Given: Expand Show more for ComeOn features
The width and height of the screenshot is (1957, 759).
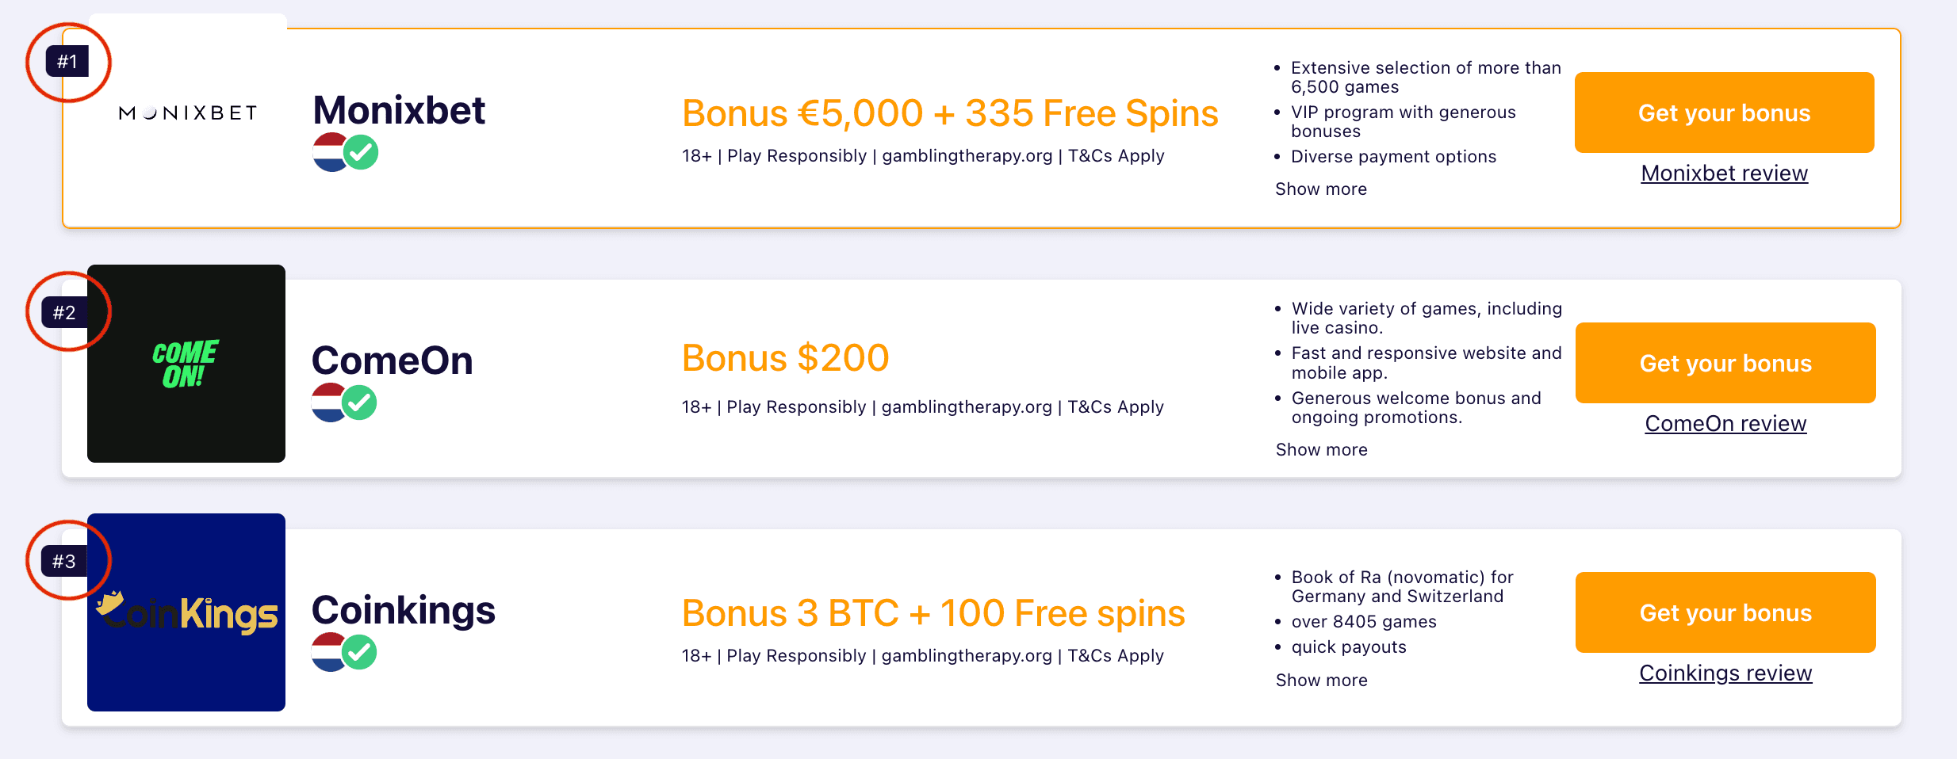Looking at the screenshot, I should (1322, 450).
